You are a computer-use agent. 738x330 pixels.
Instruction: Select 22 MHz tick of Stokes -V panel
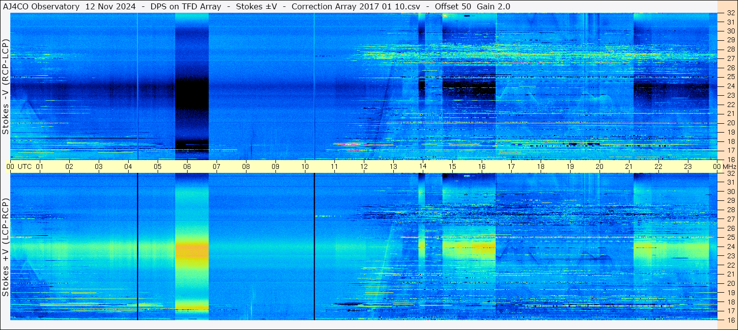pyautogui.click(x=731, y=105)
